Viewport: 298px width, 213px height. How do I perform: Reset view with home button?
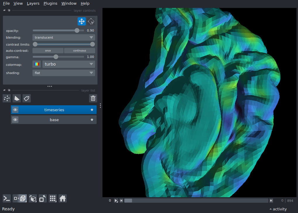[63, 199]
